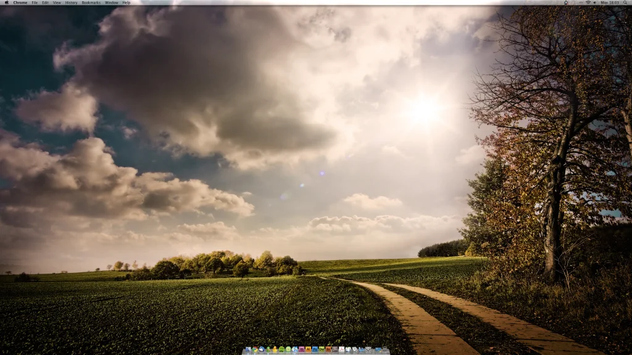
Task: Launch Spotify from the dock
Action: click(281, 349)
